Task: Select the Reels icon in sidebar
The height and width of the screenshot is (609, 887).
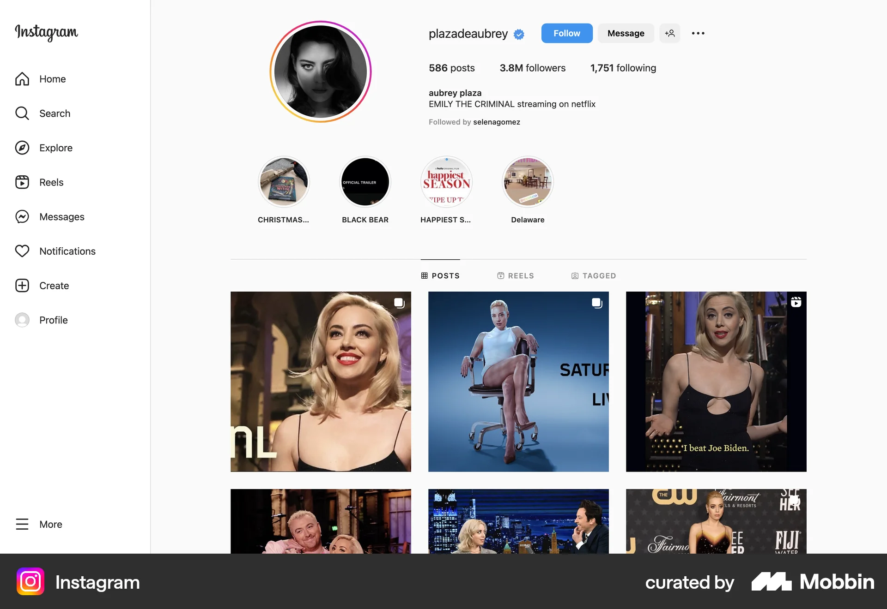Action: tap(22, 182)
